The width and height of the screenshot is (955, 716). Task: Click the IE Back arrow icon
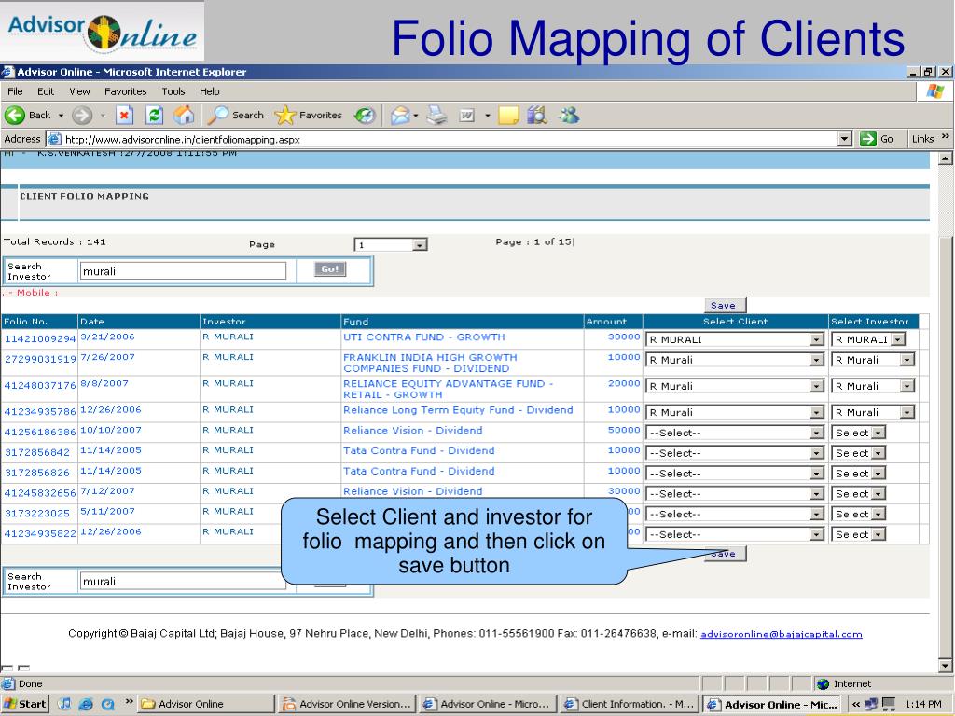click(15, 115)
